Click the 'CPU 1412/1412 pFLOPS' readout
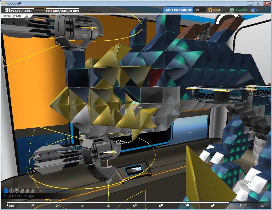The image size is (272, 210). tap(62, 11)
